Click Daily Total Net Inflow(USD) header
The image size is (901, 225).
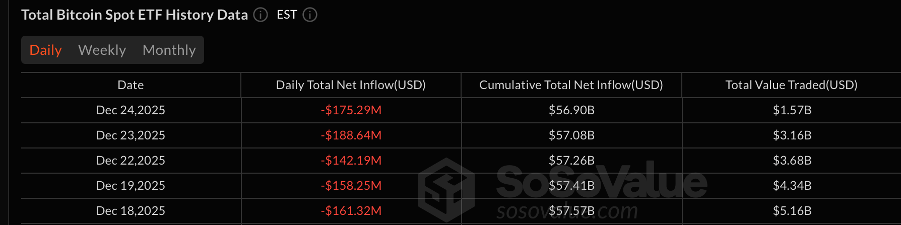[351, 85]
